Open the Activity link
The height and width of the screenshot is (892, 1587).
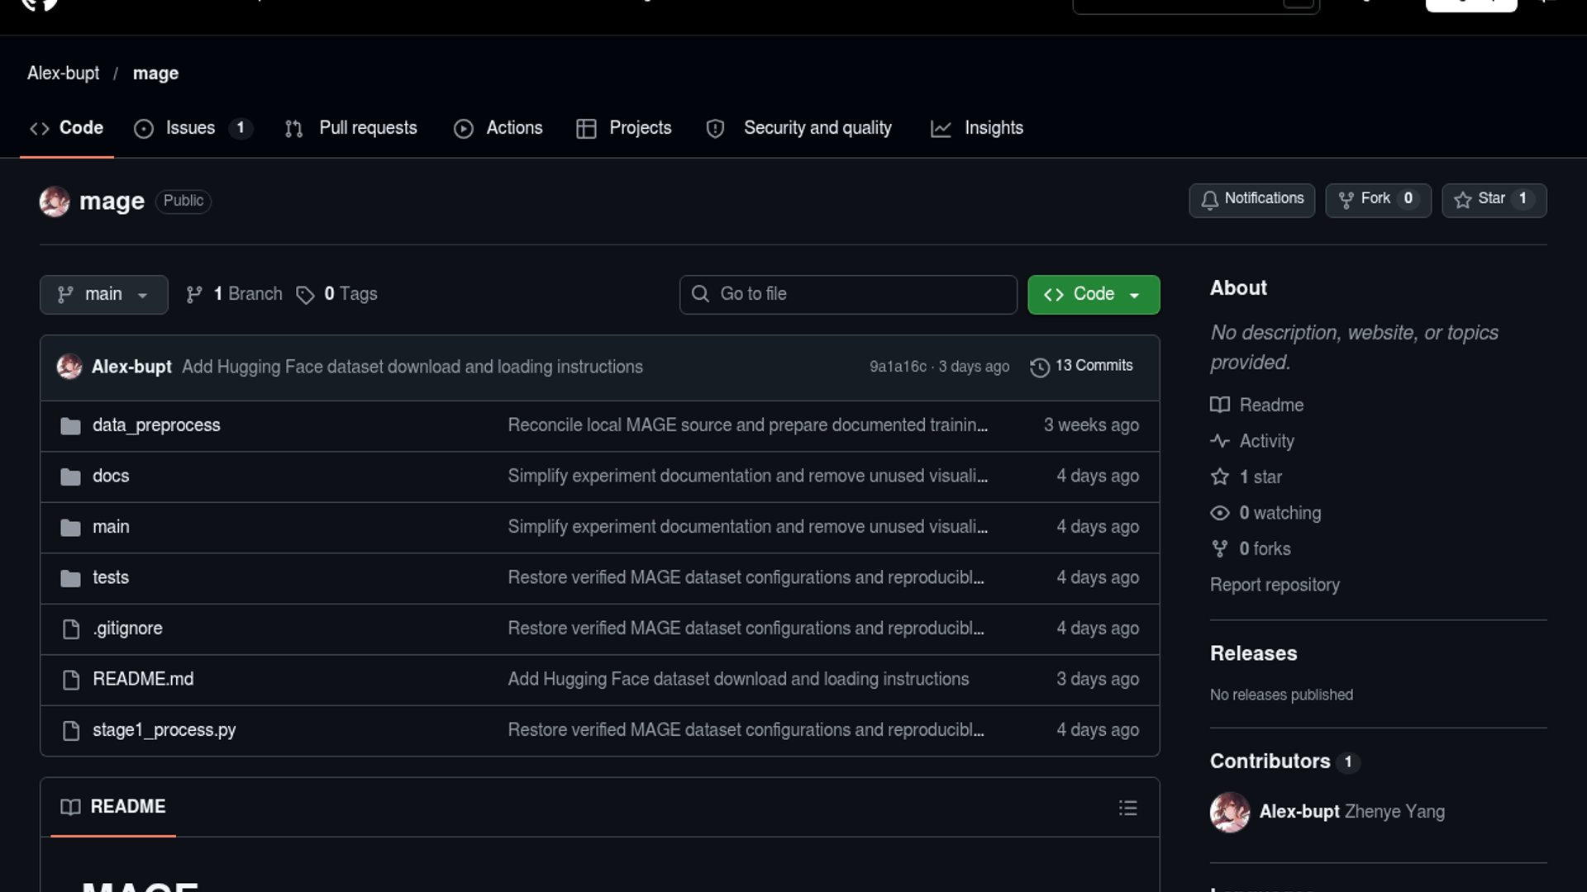tap(1252, 441)
